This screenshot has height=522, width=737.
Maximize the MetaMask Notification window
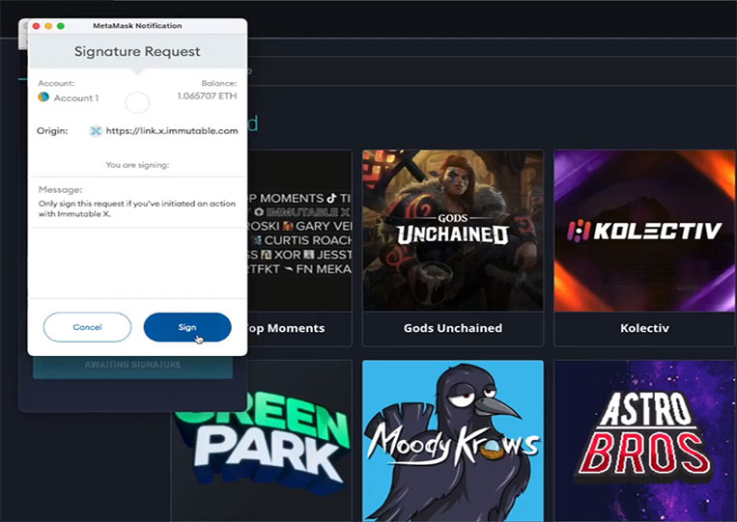click(x=61, y=26)
